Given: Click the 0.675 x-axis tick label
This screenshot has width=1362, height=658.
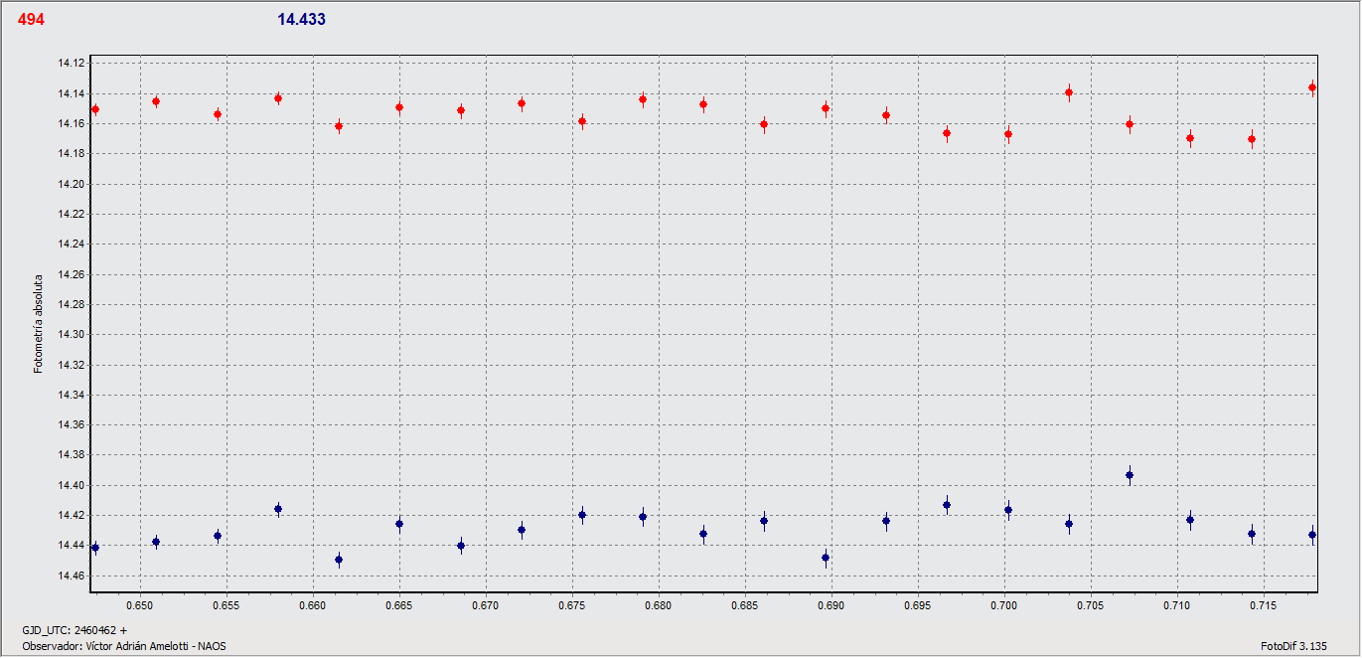Looking at the screenshot, I should (571, 604).
